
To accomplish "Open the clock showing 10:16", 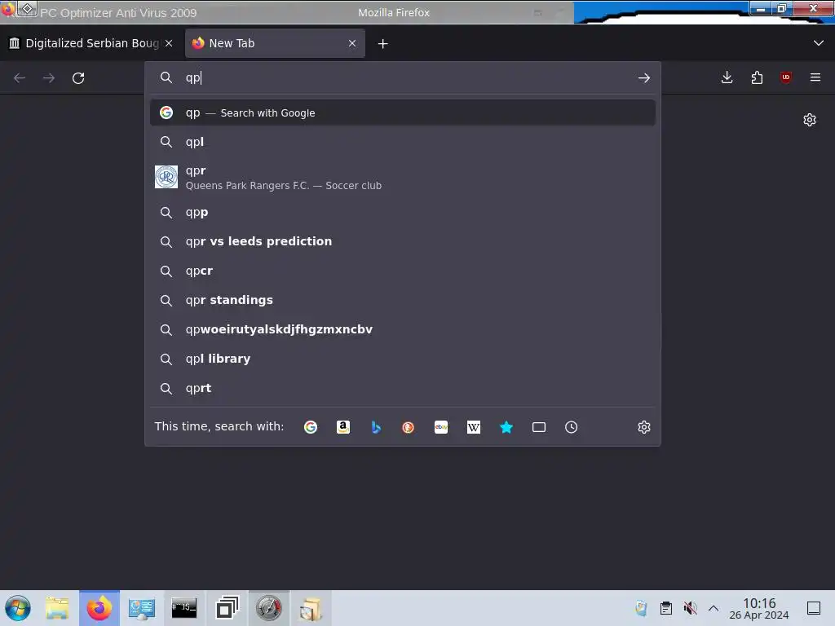I will (759, 608).
